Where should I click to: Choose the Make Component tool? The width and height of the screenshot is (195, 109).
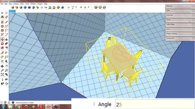(x=6, y=13)
